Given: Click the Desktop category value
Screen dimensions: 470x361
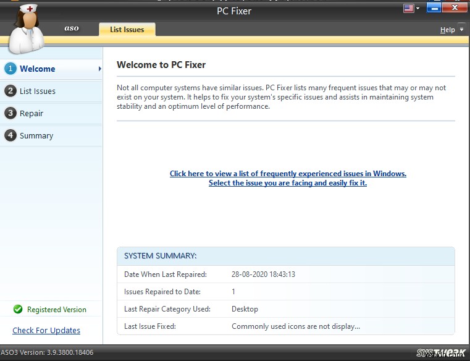Looking at the screenshot, I should (245, 309).
